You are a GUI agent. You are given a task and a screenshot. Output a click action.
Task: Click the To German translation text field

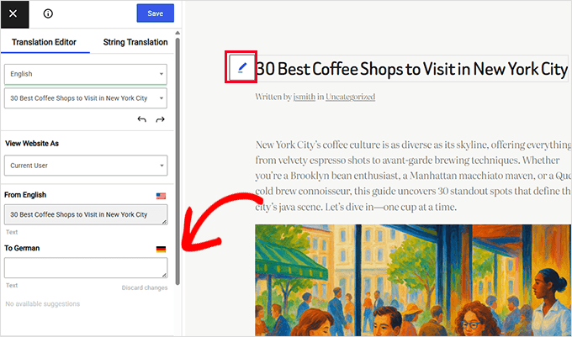tap(85, 267)
